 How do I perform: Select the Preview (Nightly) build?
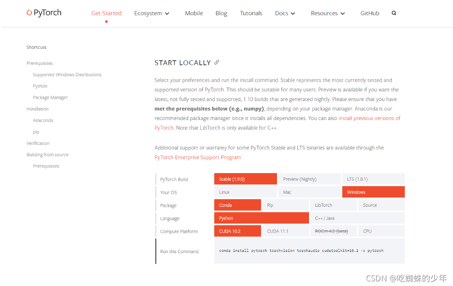tap(309, 179)
